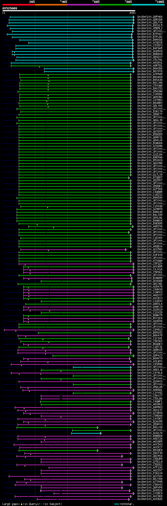Select hit UniRef100_Q22SU0
The height and width of the screenshot is (506, 167).
150,476
